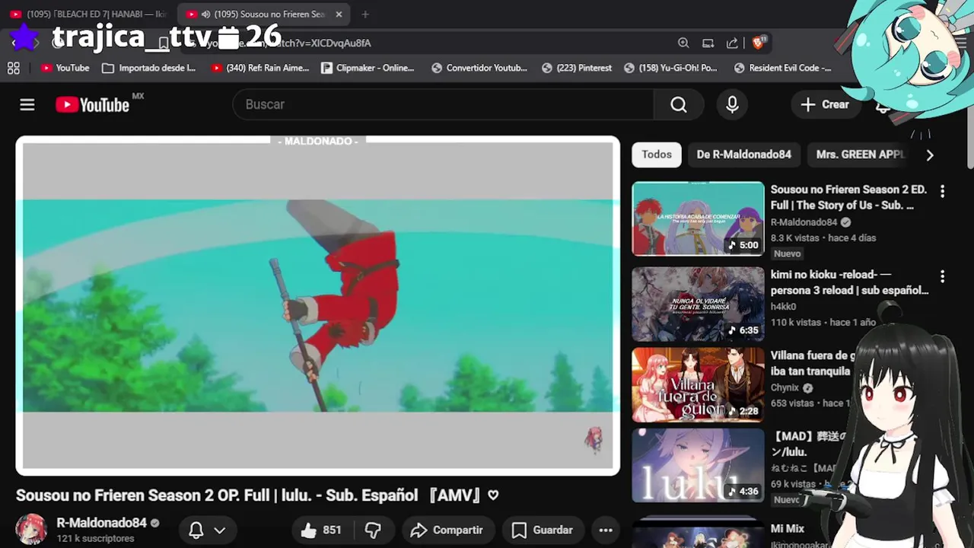Viewport: 974px width, 548px height.
Task: Click the 121 k suscriptores text
Action: pyautogui.click(x=95, y=538)
